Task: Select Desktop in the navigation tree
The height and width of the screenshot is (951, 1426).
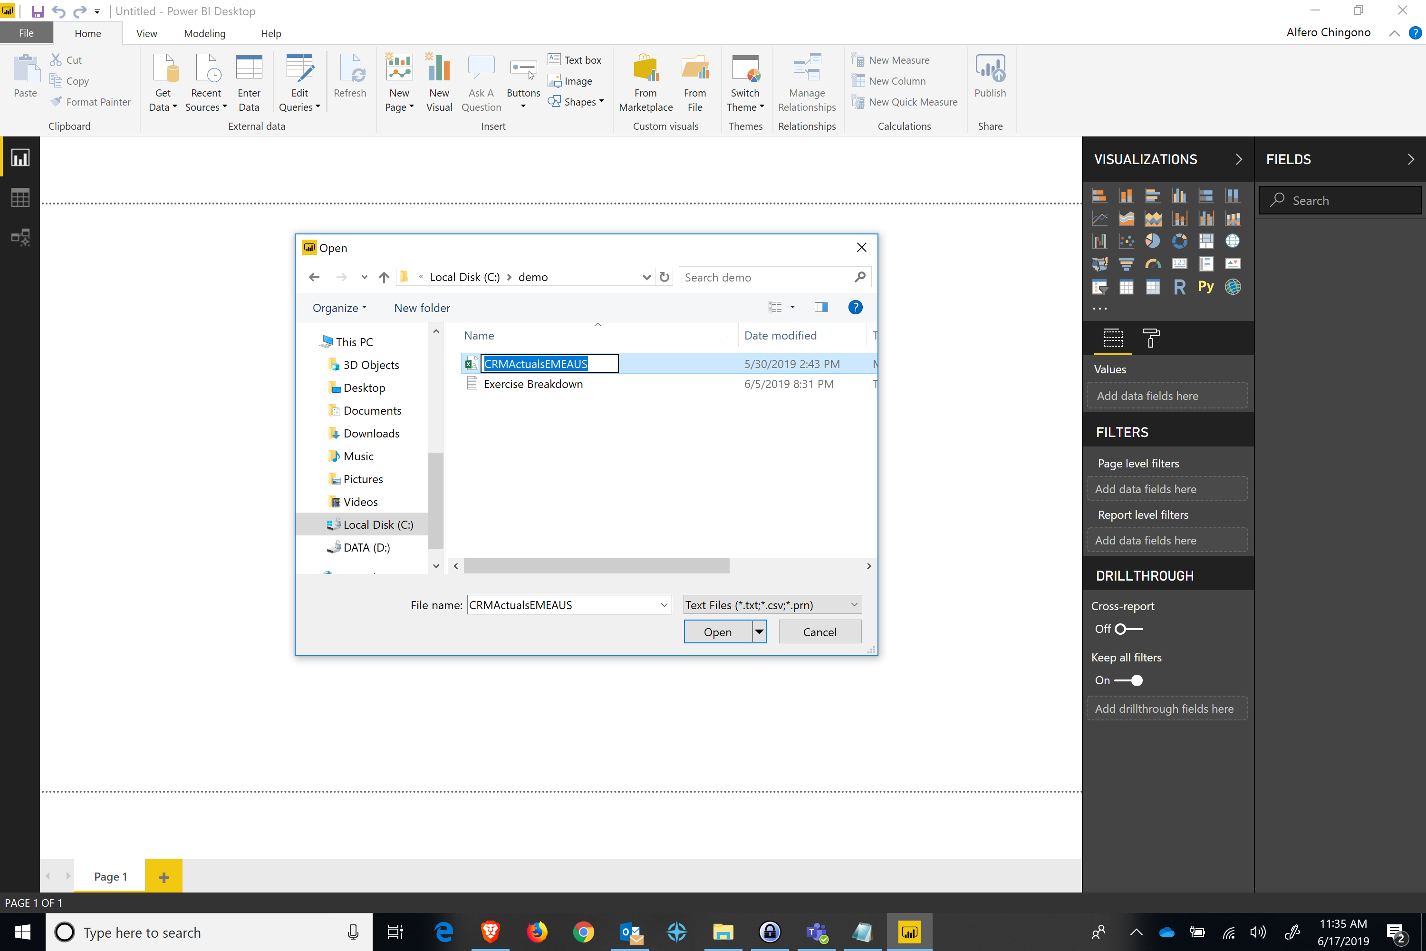Action: (364, 388)
